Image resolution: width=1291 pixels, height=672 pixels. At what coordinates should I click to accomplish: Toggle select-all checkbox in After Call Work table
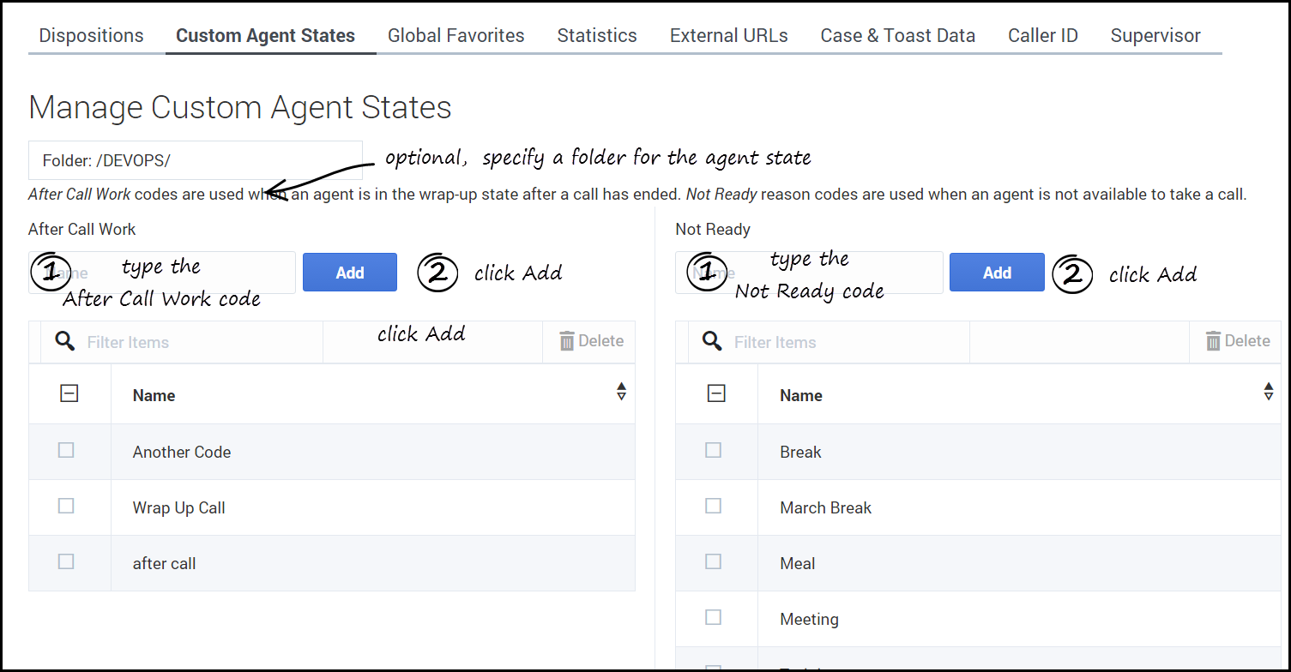pyautogui.click(x=69, y=393)
